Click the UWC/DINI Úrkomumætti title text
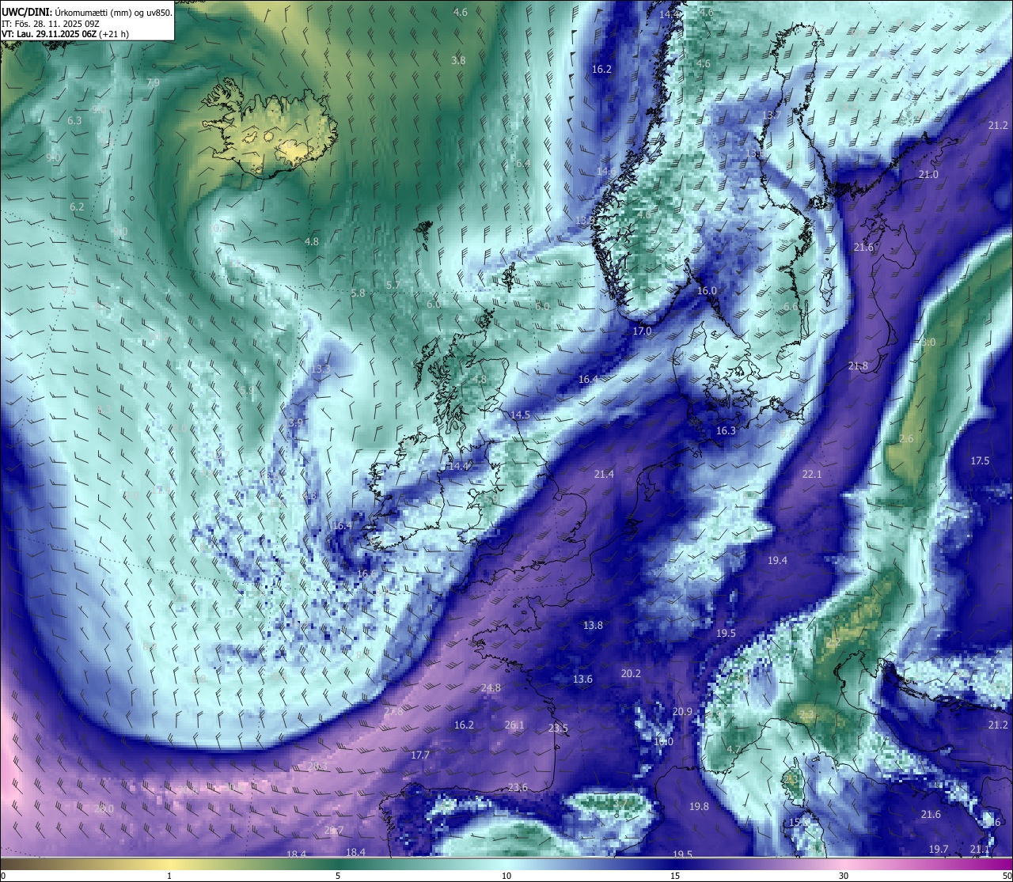 point(87,13)
